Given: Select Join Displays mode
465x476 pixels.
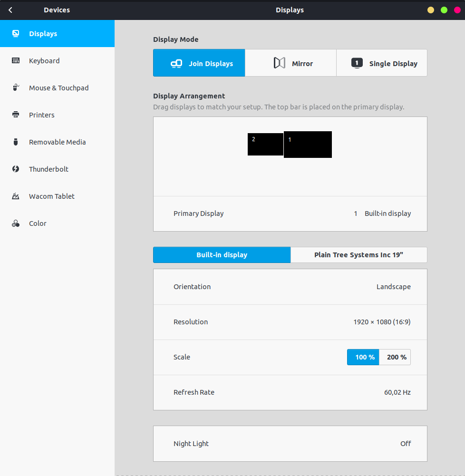Looking at the screenshot, I should [x=199, y=63].
